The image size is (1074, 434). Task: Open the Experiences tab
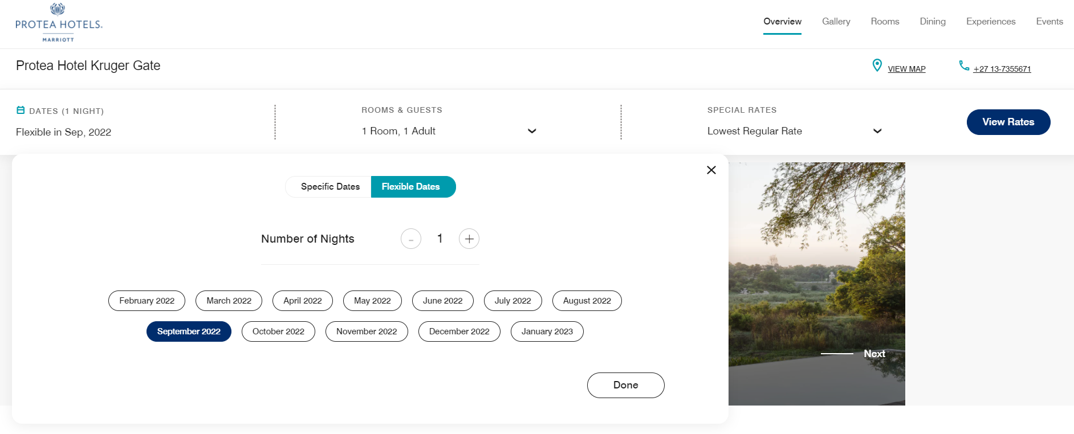coord(991,22)
